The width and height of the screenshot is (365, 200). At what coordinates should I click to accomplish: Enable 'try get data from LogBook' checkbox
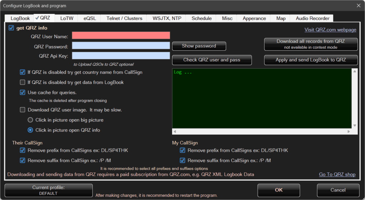tap(22, 82)
